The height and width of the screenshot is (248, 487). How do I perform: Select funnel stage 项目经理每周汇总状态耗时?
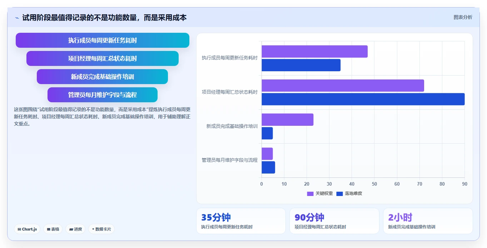tap(103, 58)
